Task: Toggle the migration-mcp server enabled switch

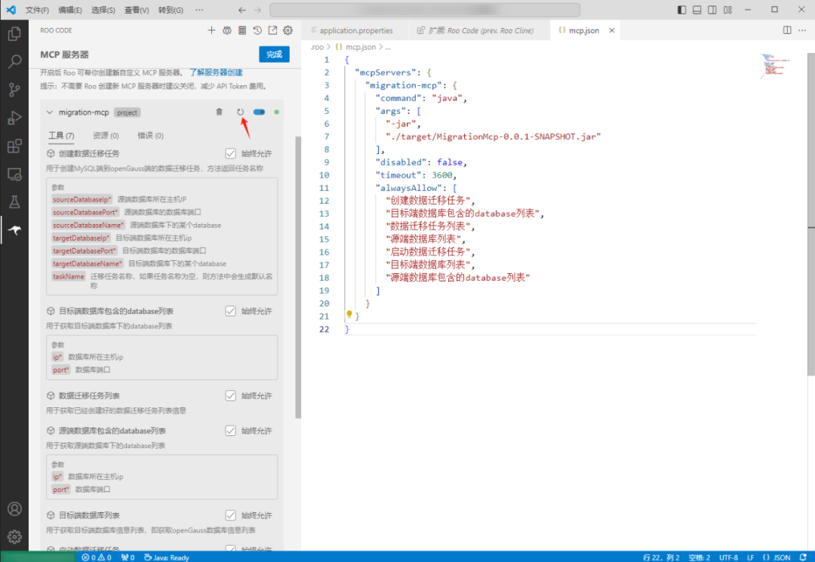Action: 259,112
